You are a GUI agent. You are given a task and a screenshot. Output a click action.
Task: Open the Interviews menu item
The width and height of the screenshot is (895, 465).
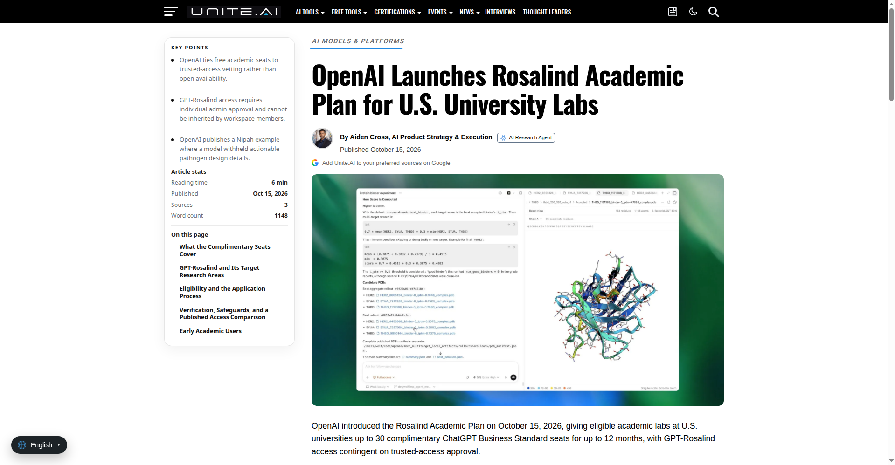(x=500, y=12)
